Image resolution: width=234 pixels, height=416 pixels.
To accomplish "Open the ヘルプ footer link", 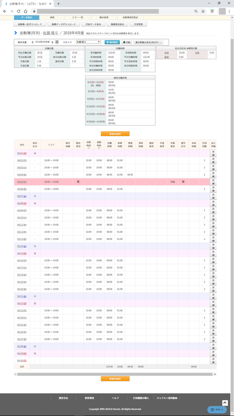I will 115,398.
